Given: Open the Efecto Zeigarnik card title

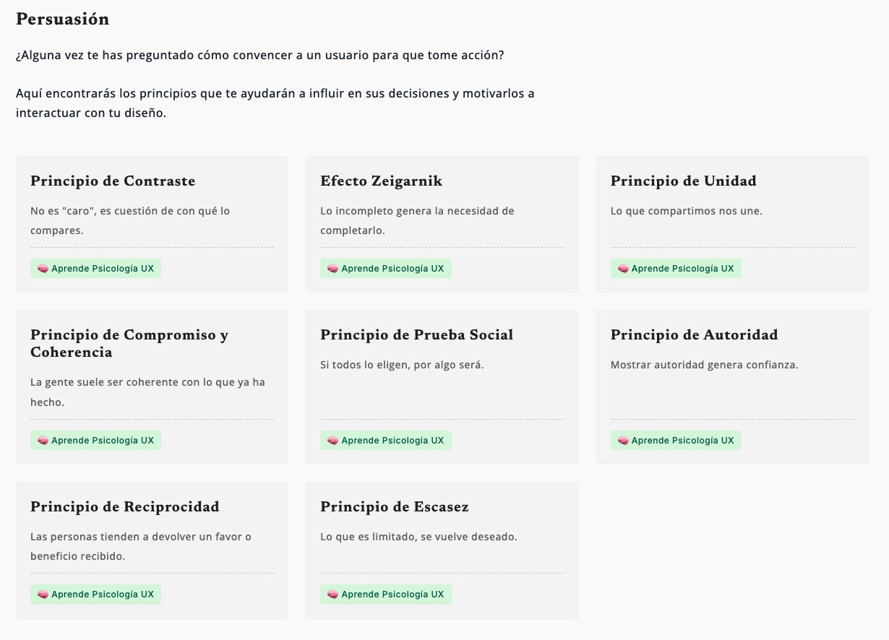Looking at the screenshot, I should [x=381, y=181].
